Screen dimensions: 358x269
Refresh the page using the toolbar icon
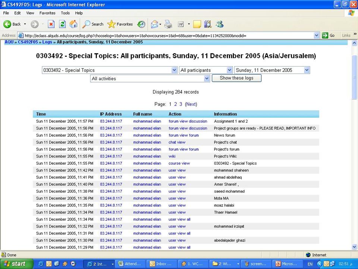click(x=62, y=24)
